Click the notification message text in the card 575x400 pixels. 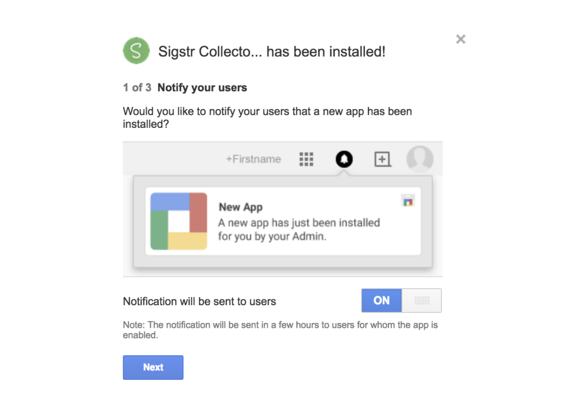click(x=299, y=229)
